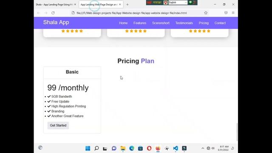The width and height of the screenshot is (272, 153).
Task: Open Task View from taskbar
Action: pyautogui.click(x=105, y=148)
